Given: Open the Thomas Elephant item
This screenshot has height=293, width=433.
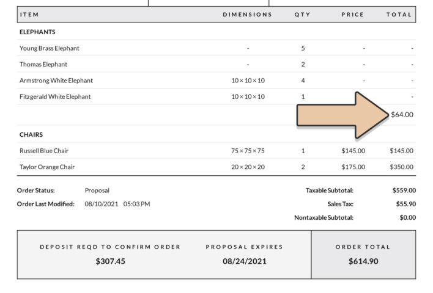Looking at the screenshot, I should click(43, 64).
